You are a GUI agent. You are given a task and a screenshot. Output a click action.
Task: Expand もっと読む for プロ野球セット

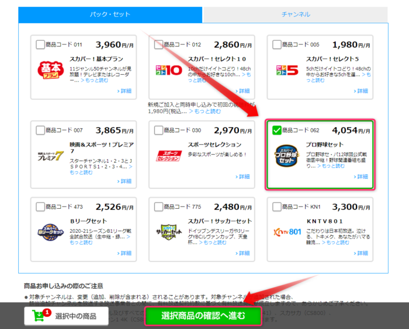pyautogui.click(x=331, y=166)
